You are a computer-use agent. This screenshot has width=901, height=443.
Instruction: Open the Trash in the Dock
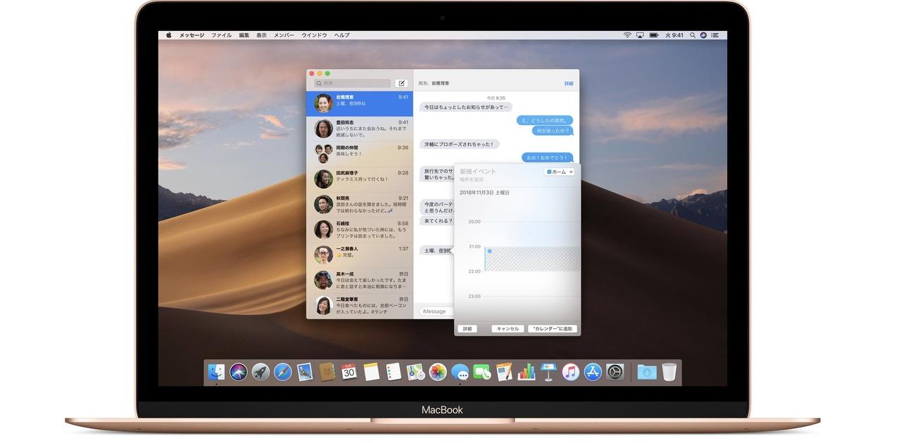669,372
